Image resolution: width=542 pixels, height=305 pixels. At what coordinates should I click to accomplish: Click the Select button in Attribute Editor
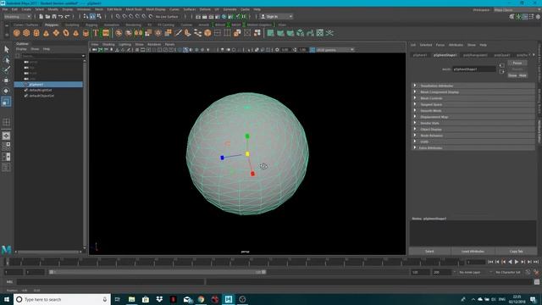point(429,252)
